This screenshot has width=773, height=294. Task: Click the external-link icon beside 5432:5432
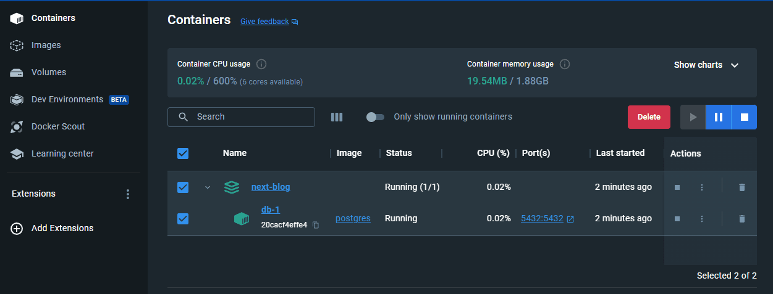tap(570, 219)
